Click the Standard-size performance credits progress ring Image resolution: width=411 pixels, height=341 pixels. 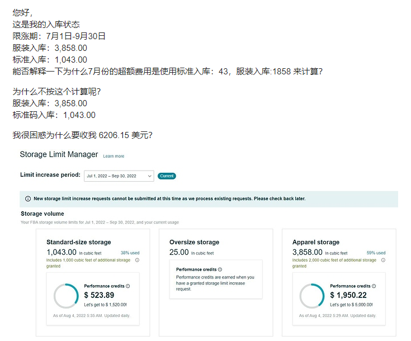66,296
